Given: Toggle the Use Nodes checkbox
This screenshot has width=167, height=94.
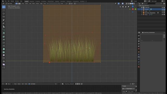Looking at the screenshot, I should pyautogui.click(x=29, y=84).
